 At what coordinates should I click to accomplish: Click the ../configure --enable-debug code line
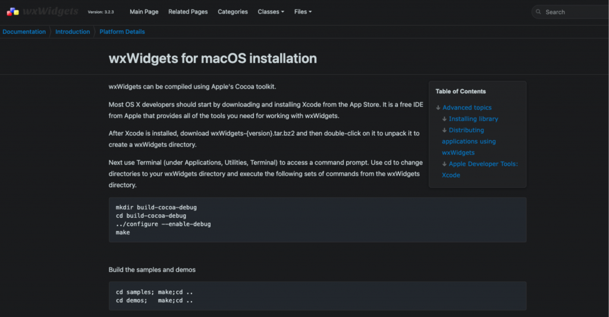tap(163, 224)
